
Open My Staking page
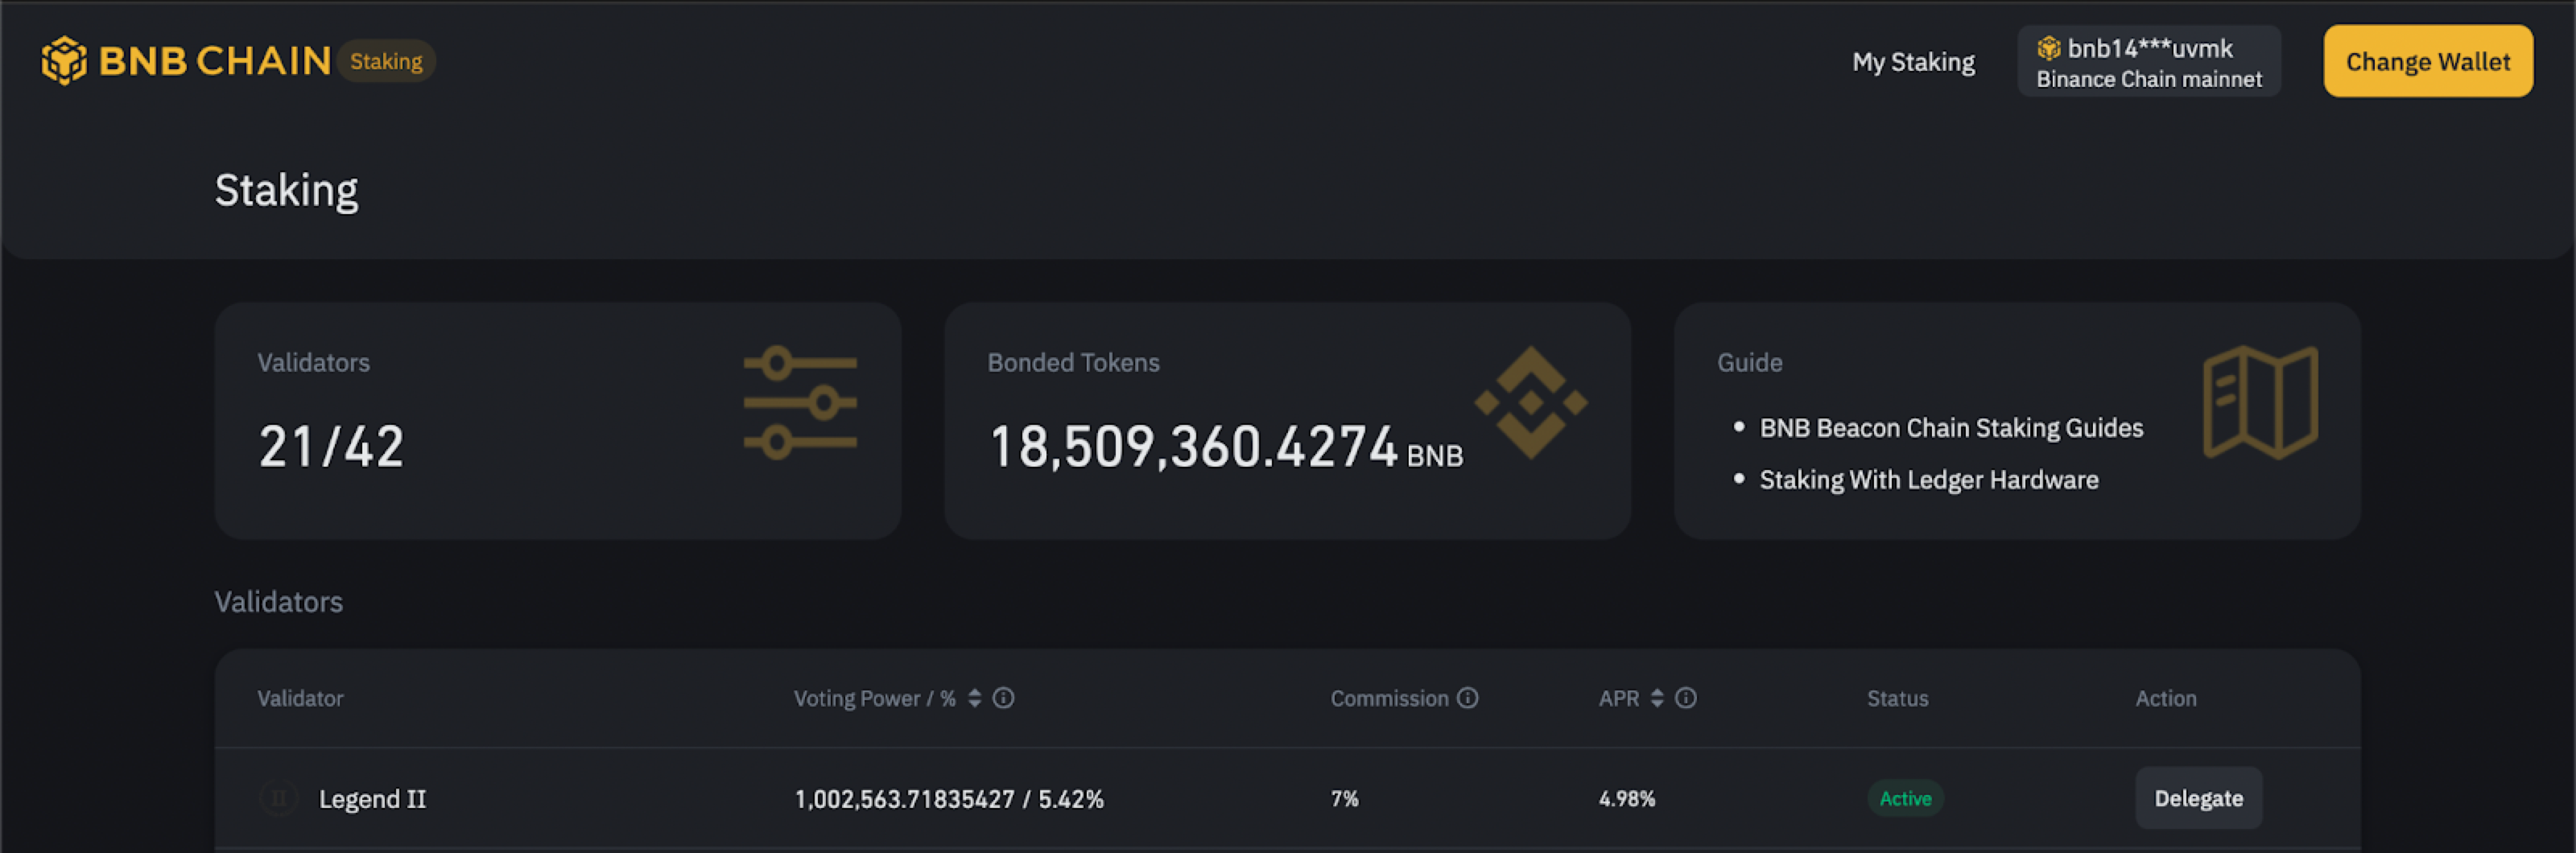1913,62
